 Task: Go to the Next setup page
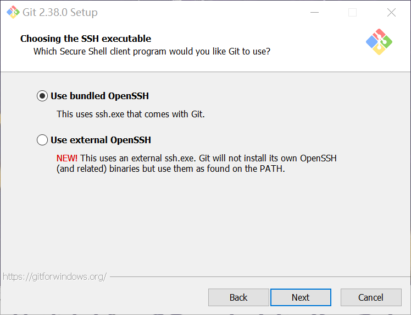pos(301,297)
